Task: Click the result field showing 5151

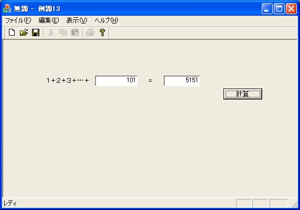Action: (182, 81)
